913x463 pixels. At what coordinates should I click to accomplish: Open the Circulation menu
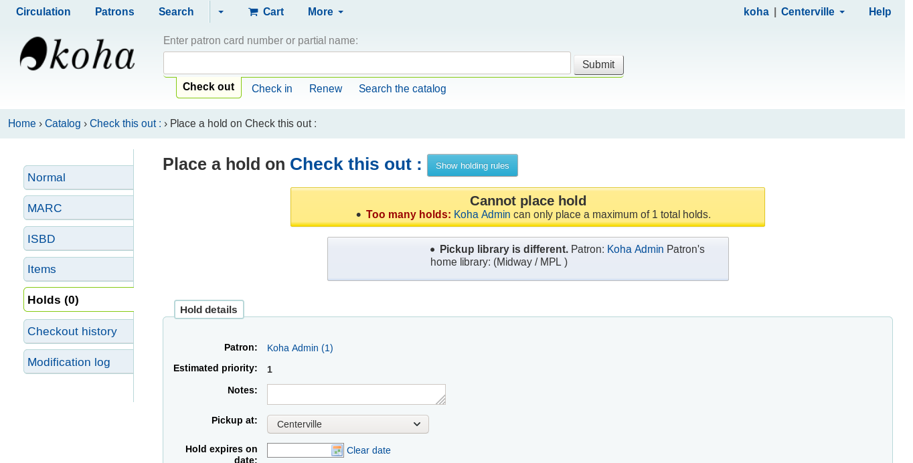pyautogui.click(x=44, y=12)
